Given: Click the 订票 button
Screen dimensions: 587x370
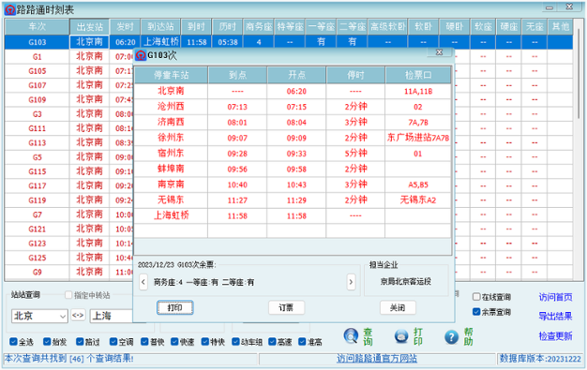Looking at the screenshot, I should point(286,307).
